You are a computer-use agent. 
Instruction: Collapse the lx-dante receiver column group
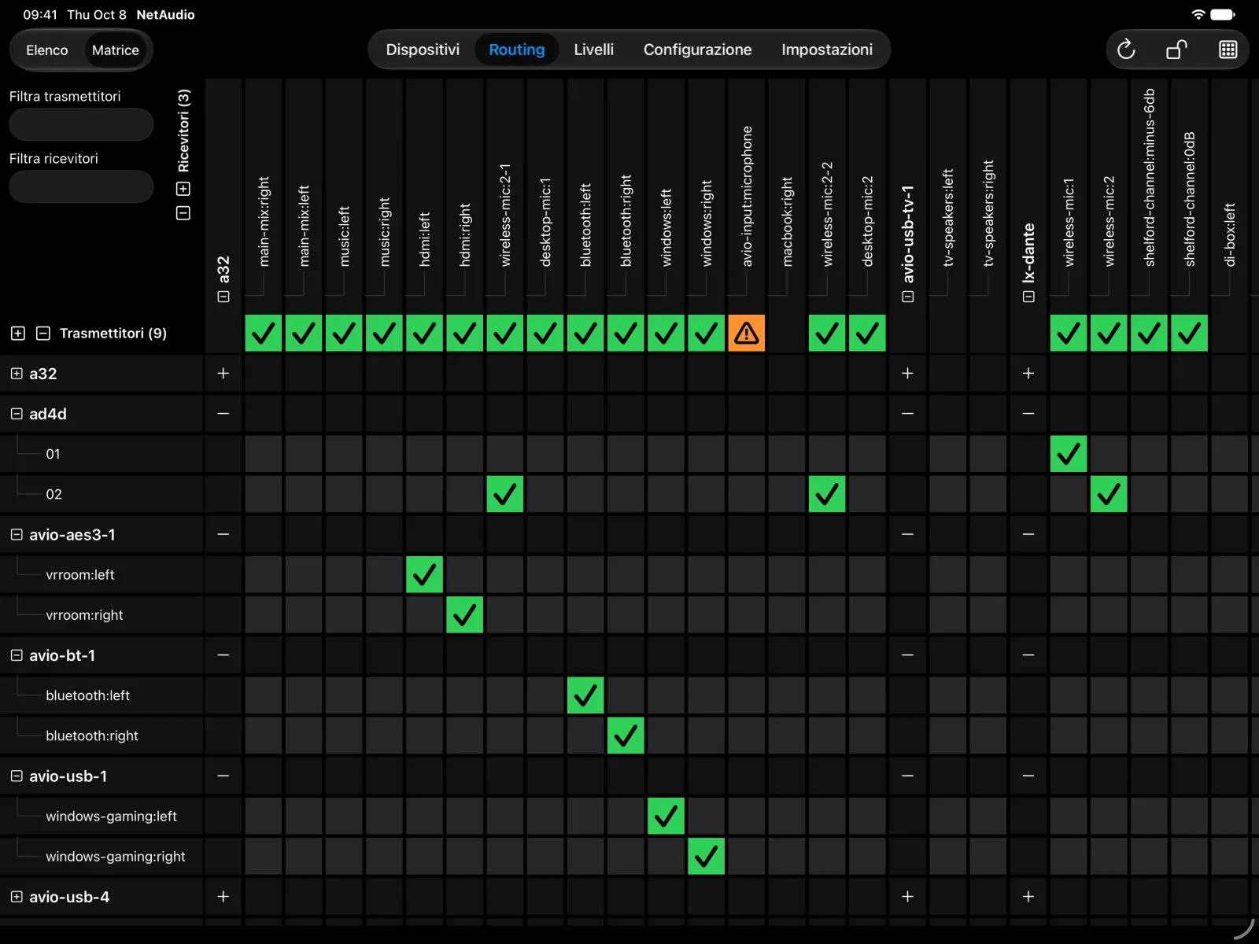1028,297
